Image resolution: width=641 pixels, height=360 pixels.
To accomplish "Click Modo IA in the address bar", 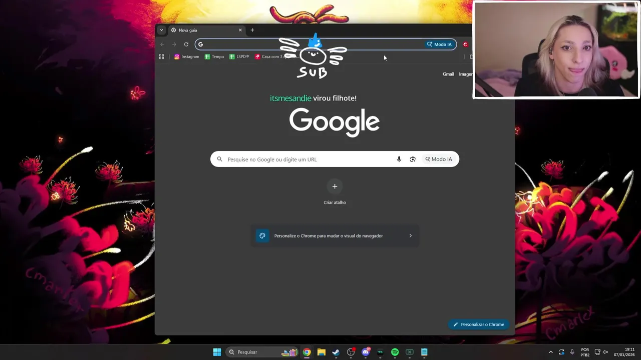I will (439, 44).
